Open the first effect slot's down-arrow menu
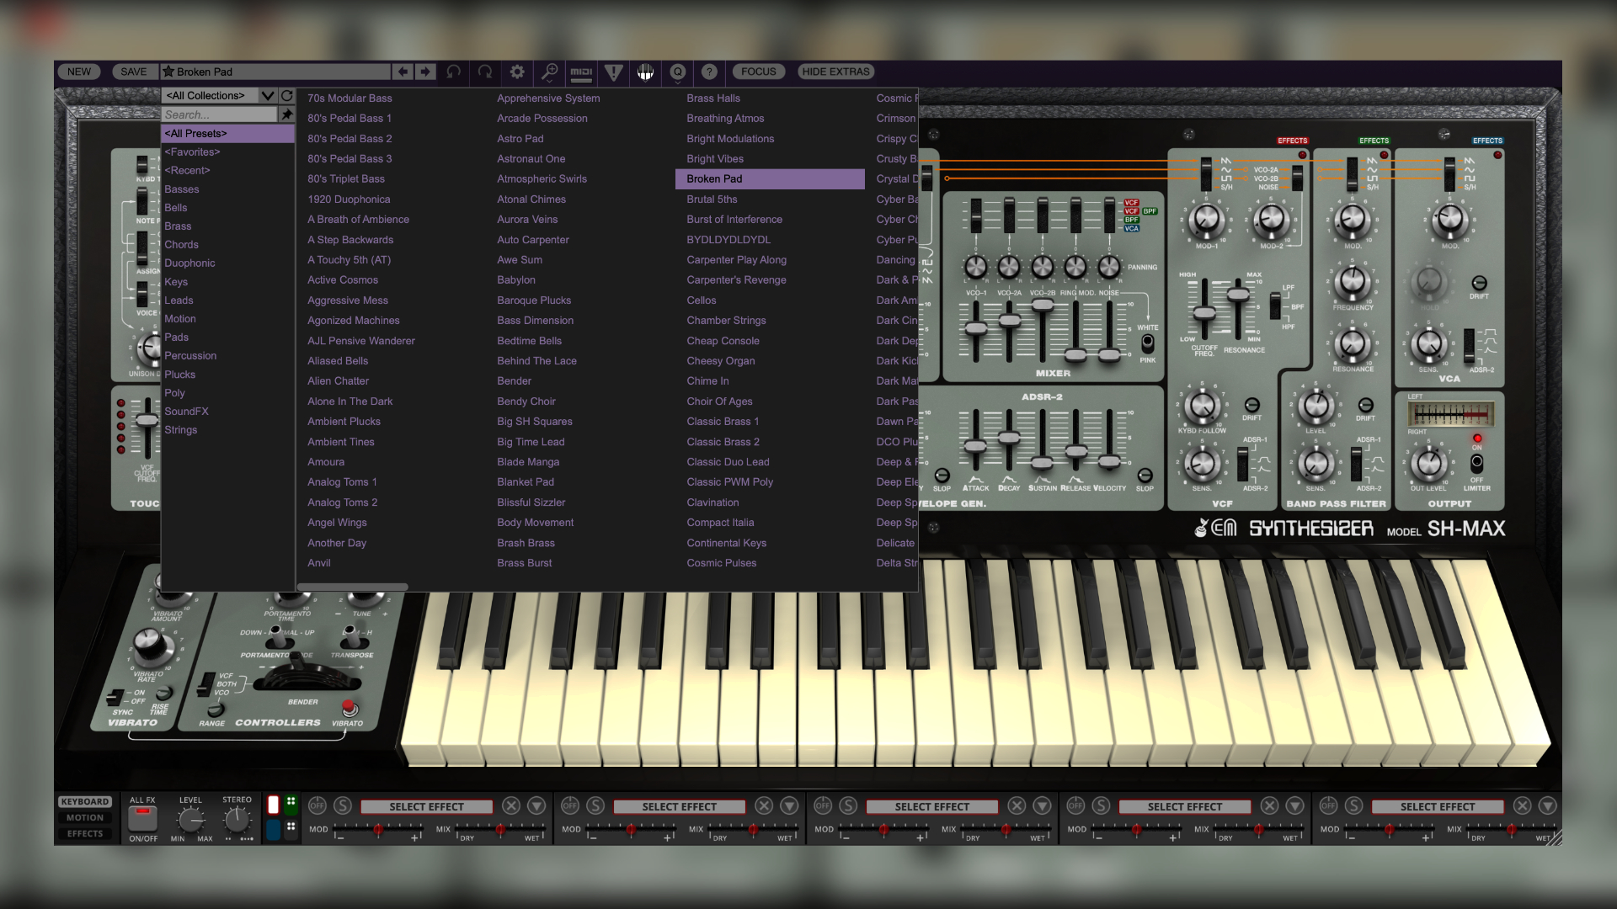This screenshot has width=1617, height=909. (536, 805)
